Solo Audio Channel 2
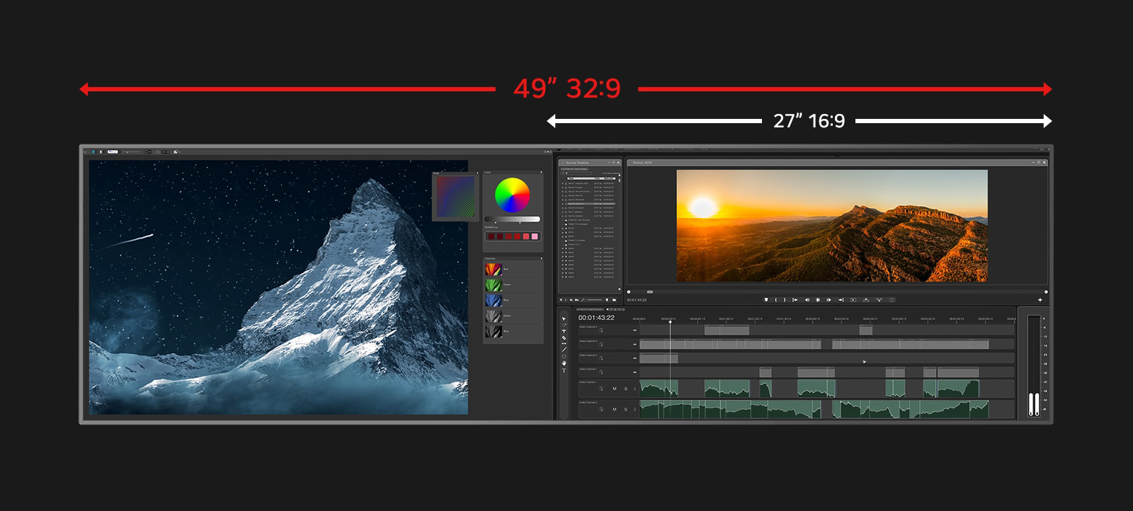The height and width of the screenshot is (511, 1133). pyautogui.click(x=625, y=409)
